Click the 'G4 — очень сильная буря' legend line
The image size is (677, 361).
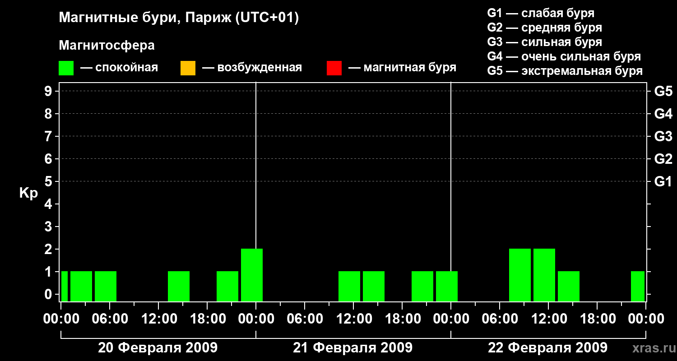click(564, 56)
